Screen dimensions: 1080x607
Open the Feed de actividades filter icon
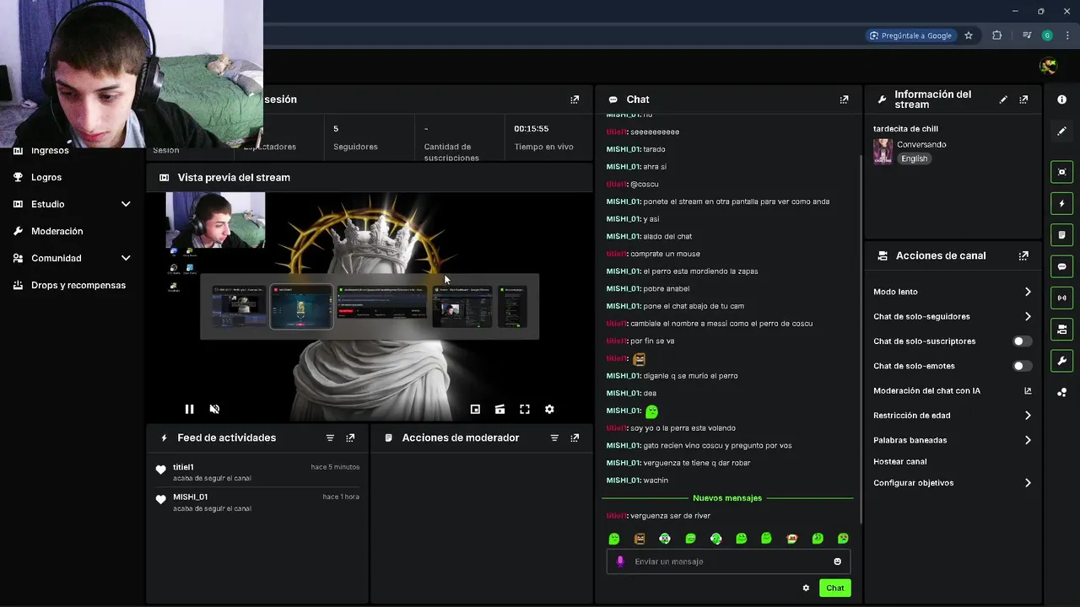coord(330,438)
